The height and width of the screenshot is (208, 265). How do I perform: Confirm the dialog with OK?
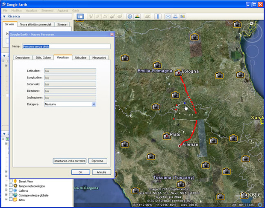[81, 172]
